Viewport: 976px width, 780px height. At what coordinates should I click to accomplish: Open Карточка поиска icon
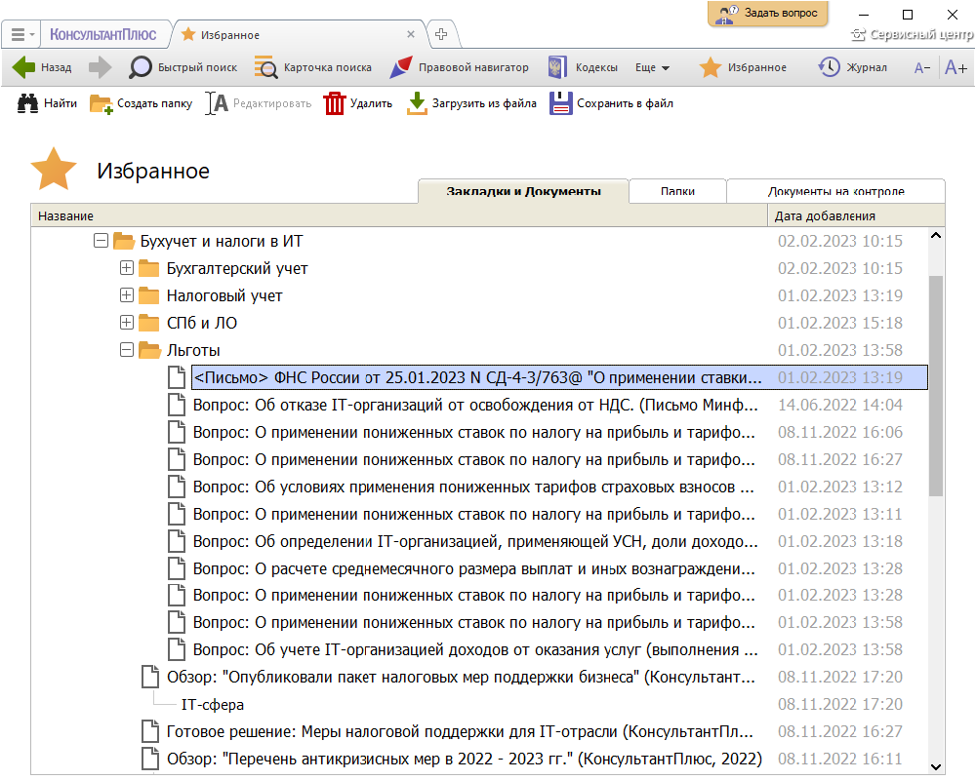(x=265, y=67)
